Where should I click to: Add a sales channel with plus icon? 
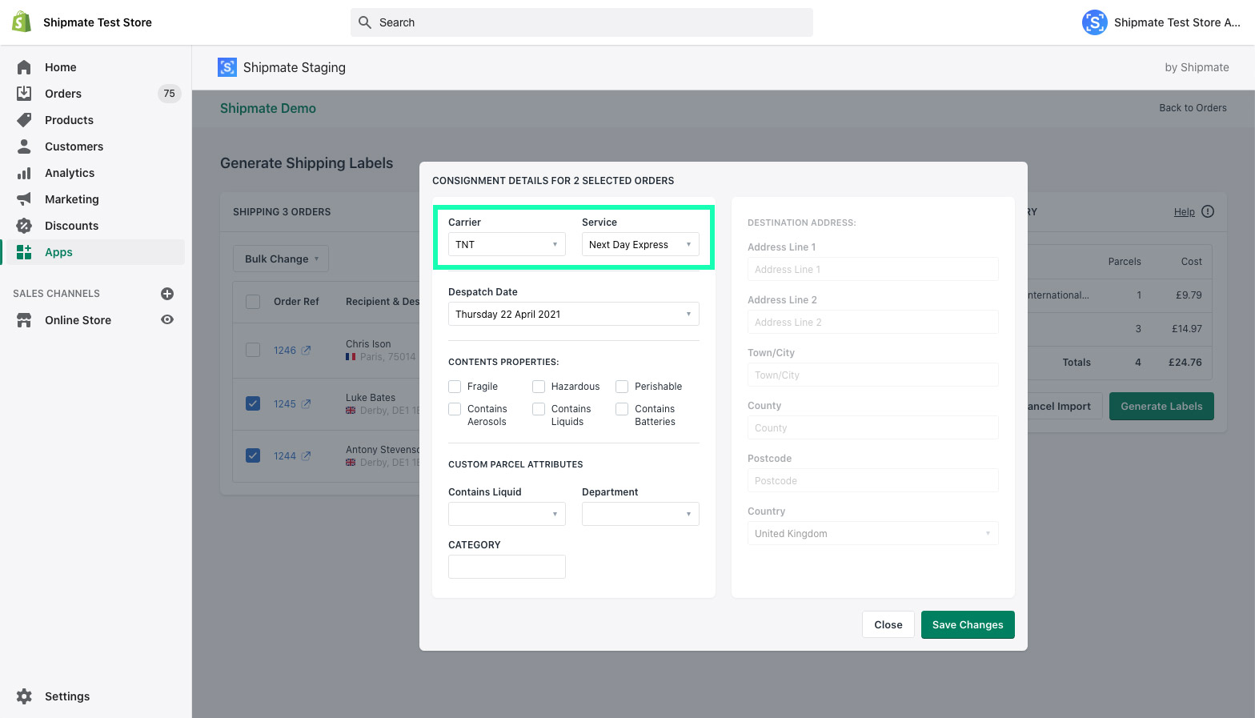(167, 294)
